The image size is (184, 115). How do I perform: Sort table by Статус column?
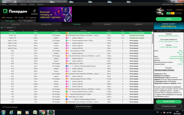tap(140, 30)
